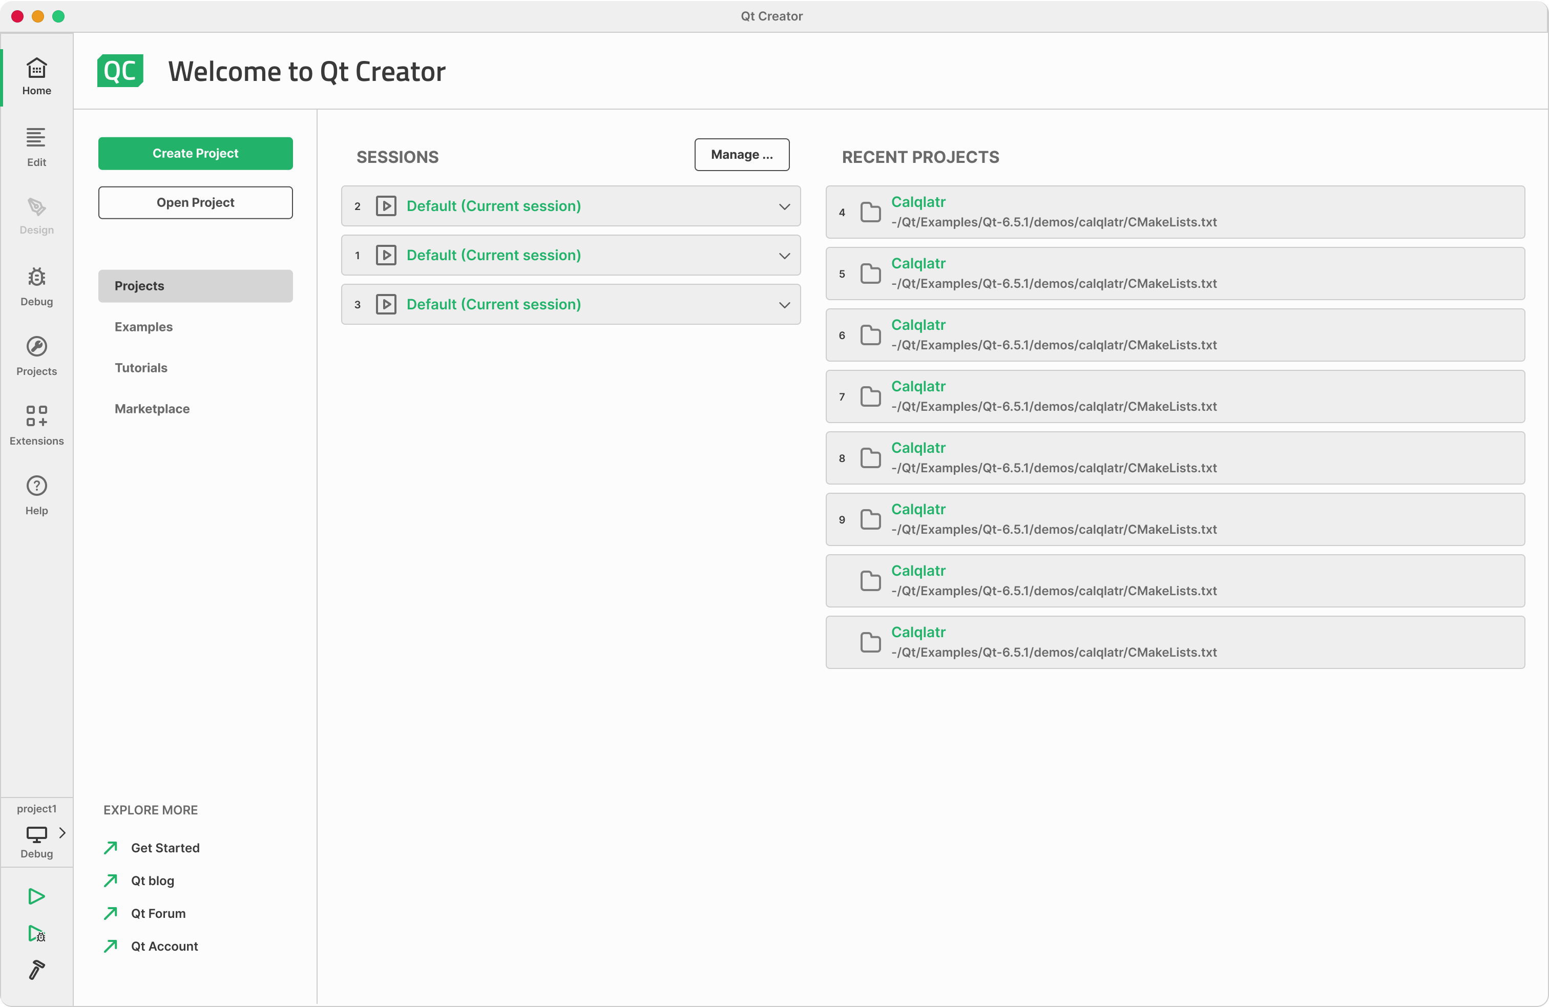Open the Get Started link

click(x=164, y=848)
